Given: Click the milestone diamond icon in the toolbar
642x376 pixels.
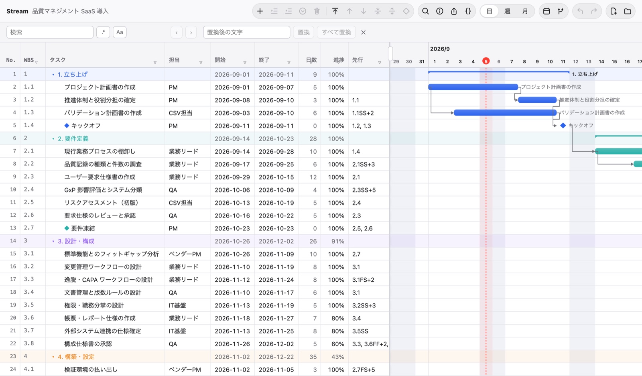Looking at the screenshot, I should click(x=406, y=11).
